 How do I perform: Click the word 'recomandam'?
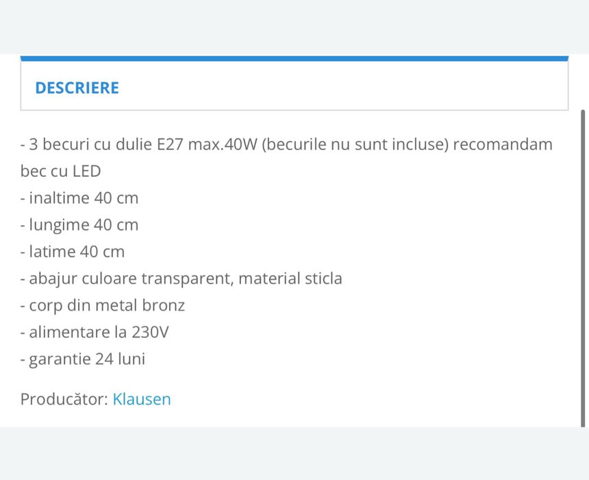point(503,145)
